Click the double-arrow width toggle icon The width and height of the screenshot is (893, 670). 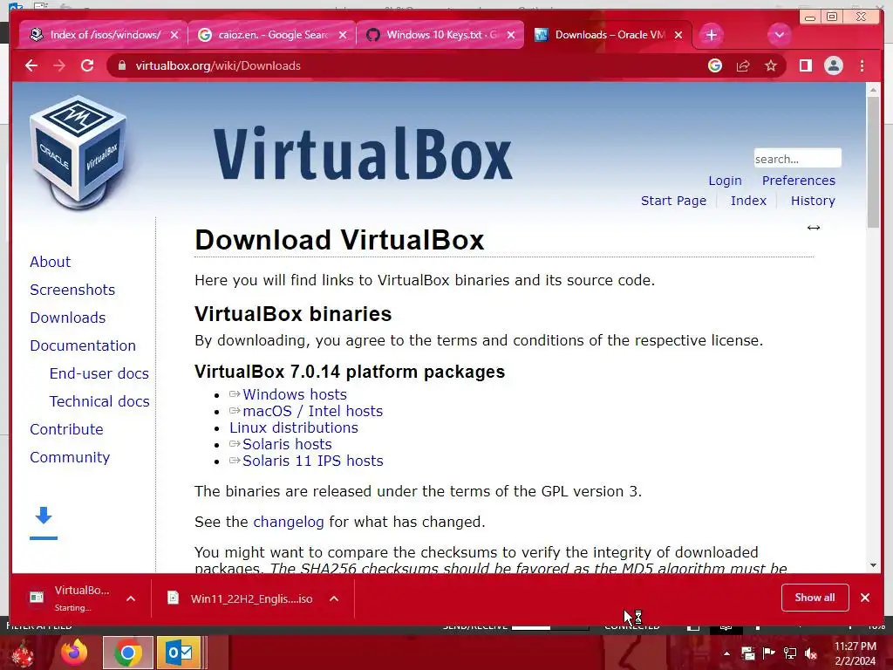coord(814,228)
